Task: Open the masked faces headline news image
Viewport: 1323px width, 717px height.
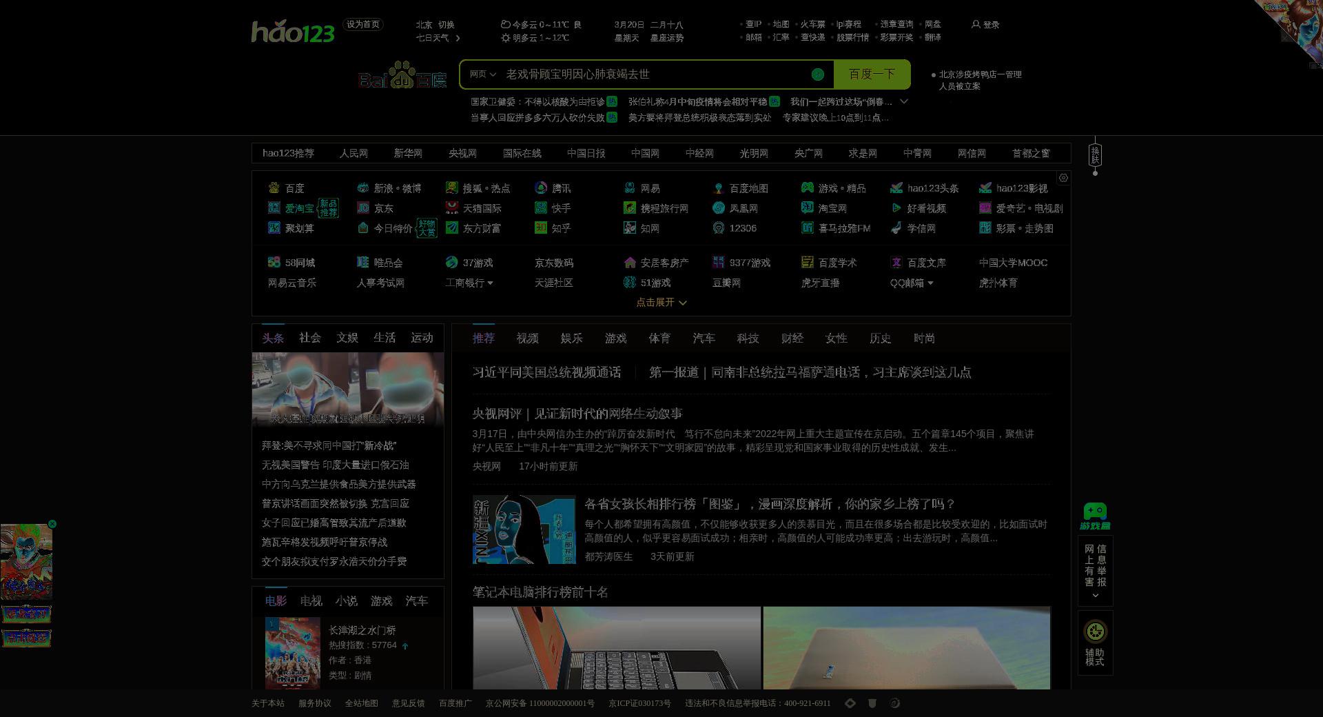Action: [348, 390]
